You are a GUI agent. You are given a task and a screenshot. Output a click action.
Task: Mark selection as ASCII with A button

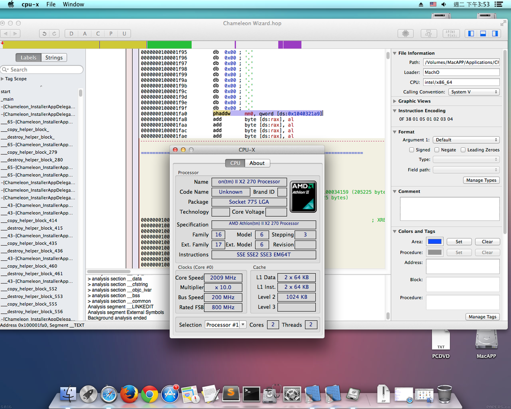85,33
